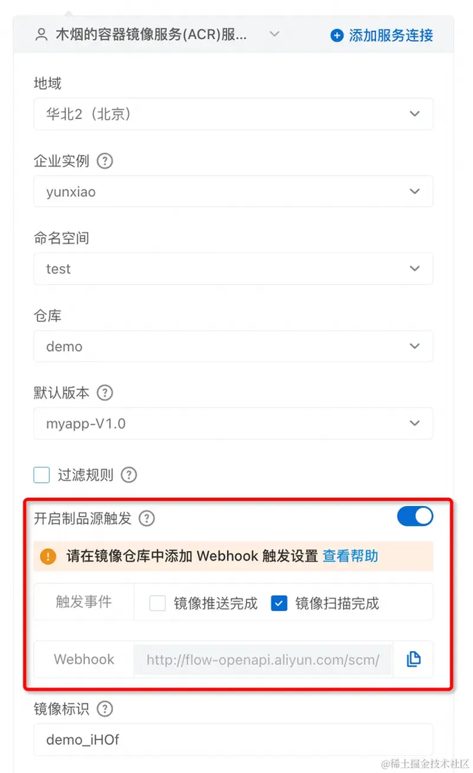
Task: Turn off the 开启制品源触发 switch
Action: point(415,516)
